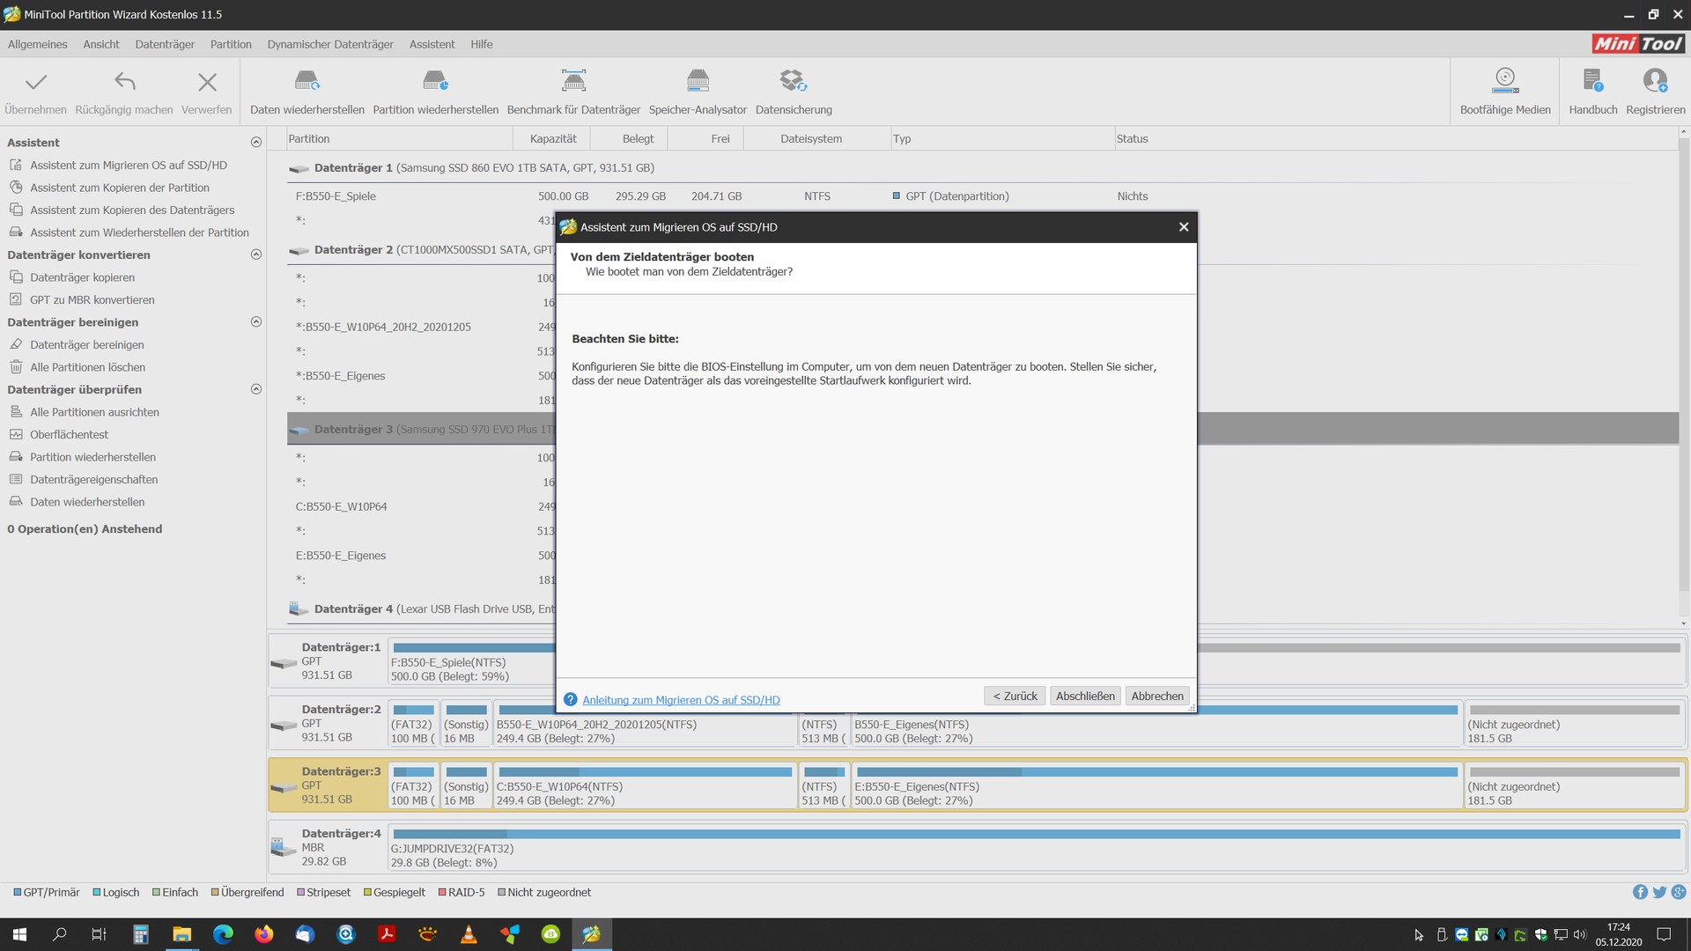Open Anleitung zum Migrieren OS link
This screenshot has width=1691, height=951.
point(681,700)
